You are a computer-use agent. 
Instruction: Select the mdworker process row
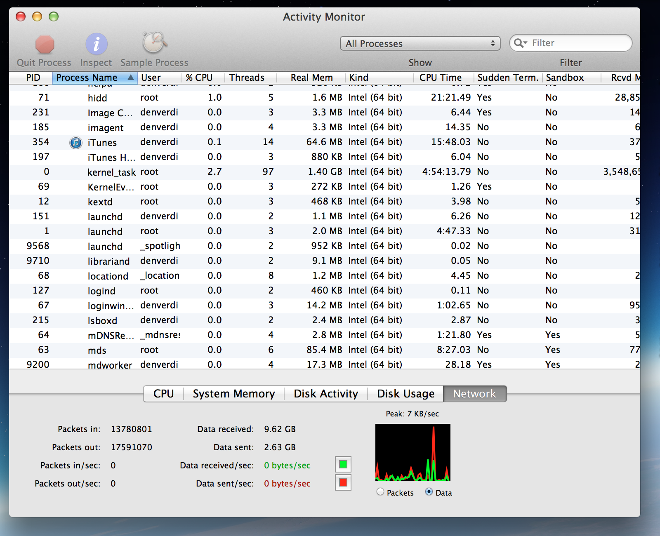coord(325,364)
